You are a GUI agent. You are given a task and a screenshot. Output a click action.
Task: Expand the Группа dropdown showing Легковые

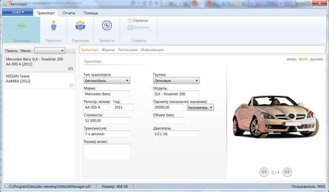[176, 80]
